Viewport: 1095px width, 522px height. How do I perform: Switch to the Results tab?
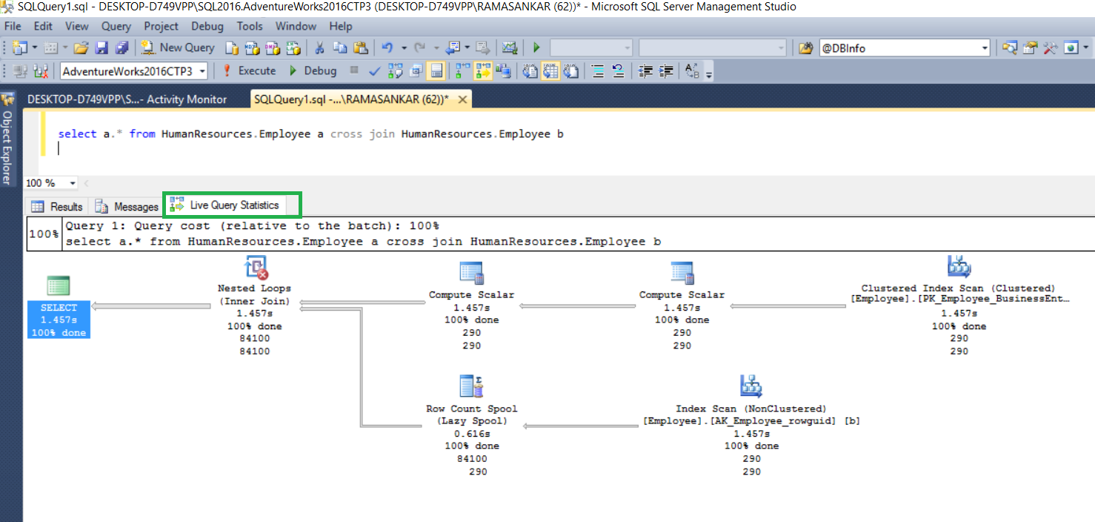[58, 206]
